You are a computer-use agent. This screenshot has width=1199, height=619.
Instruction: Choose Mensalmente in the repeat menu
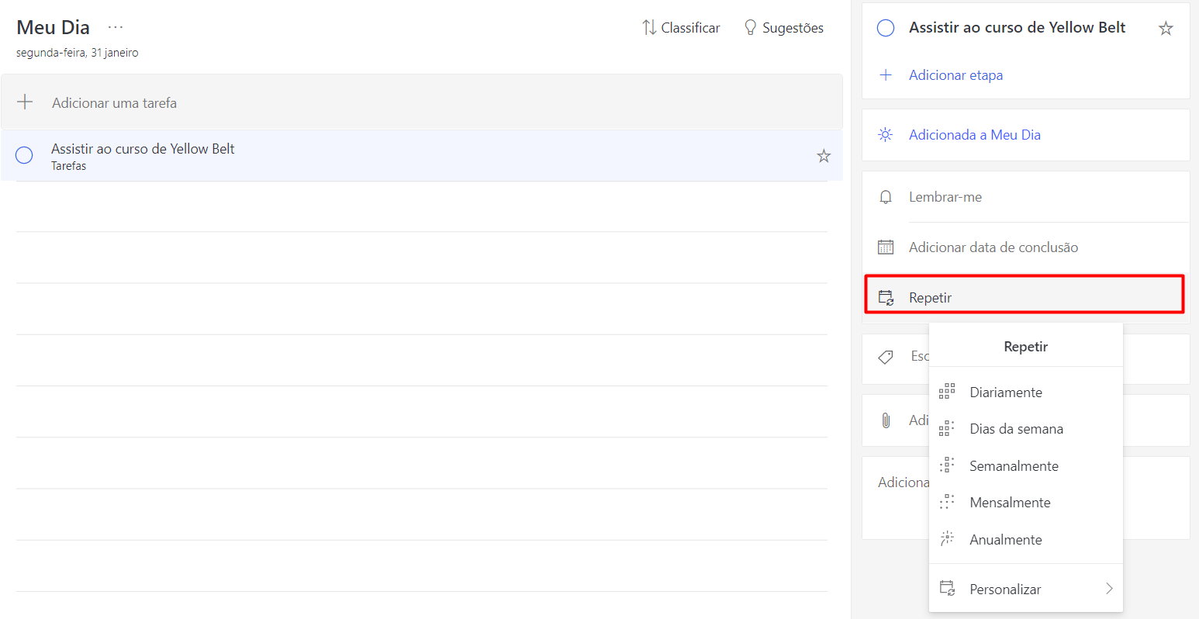pos(1026,503)
